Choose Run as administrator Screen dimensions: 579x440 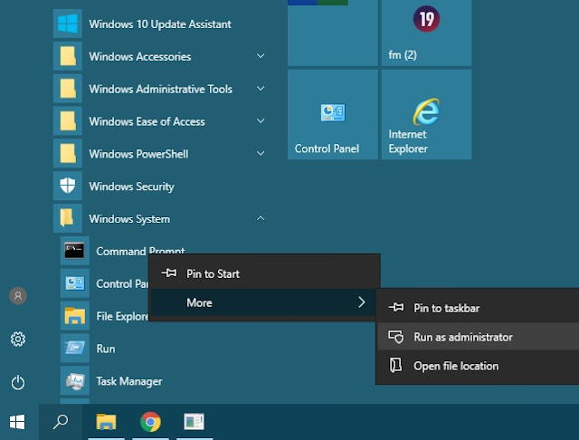tap(478, 337)
